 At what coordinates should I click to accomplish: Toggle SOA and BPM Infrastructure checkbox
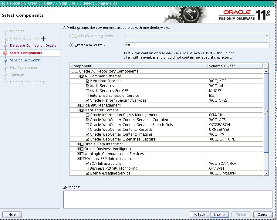pos(82,159)
